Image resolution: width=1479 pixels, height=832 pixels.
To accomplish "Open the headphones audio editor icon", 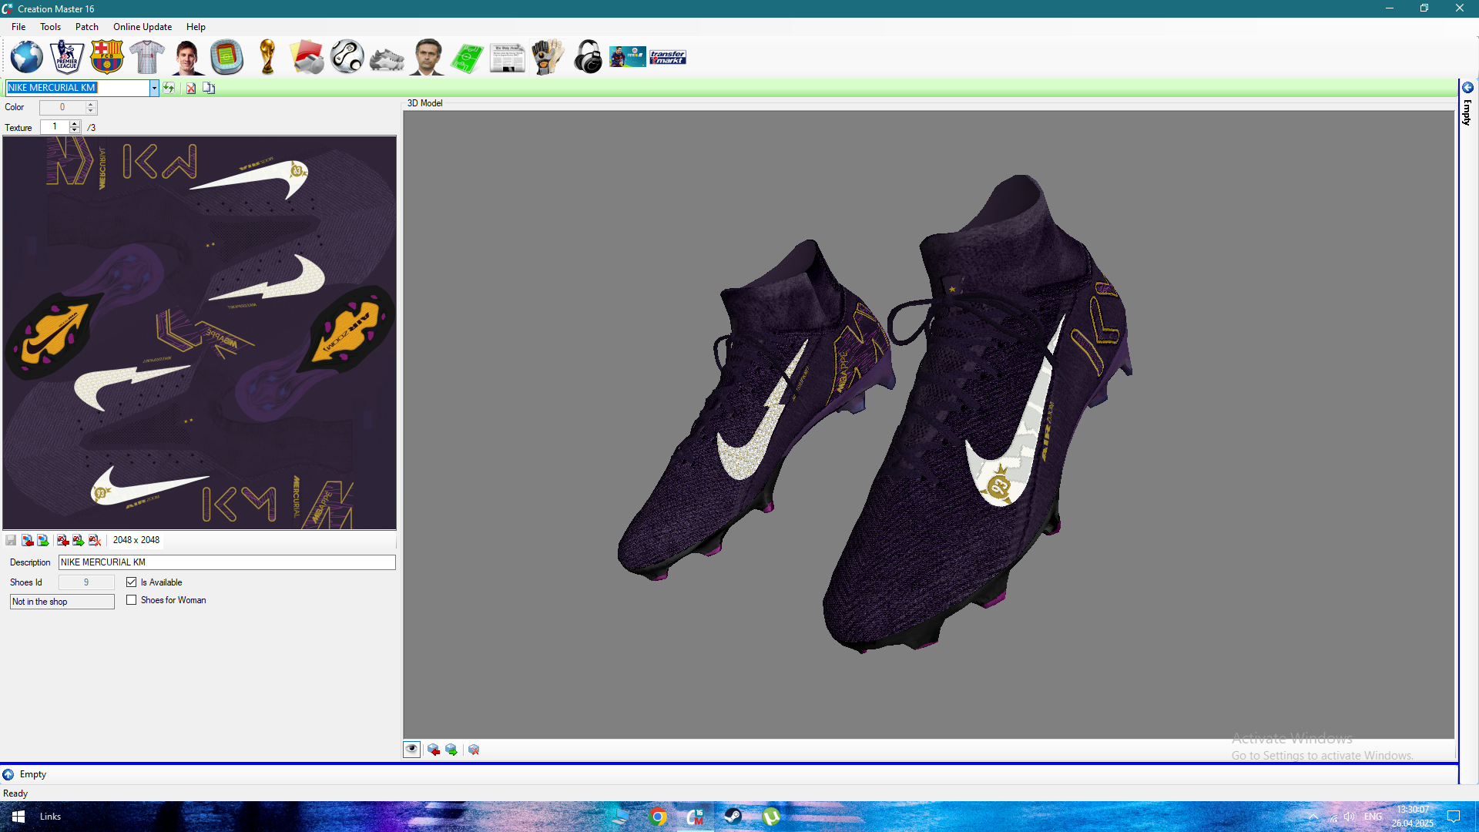I will click(x=588, y=57).
